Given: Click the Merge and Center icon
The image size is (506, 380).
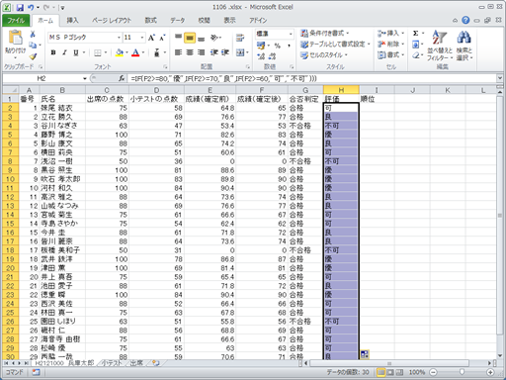Looking at the screenshot, I should 240,52.
